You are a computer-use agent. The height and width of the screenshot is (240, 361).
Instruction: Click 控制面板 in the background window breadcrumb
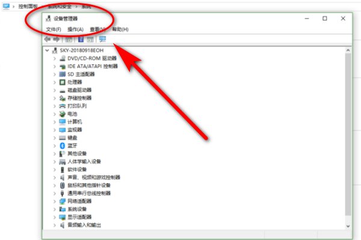tap(28, 6)
